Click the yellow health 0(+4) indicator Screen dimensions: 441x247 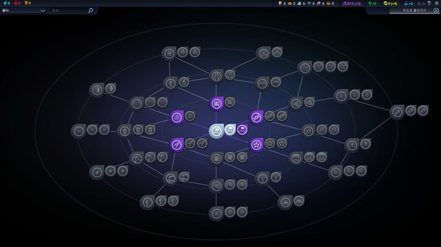pyautogui.click(x=390, y=3)
